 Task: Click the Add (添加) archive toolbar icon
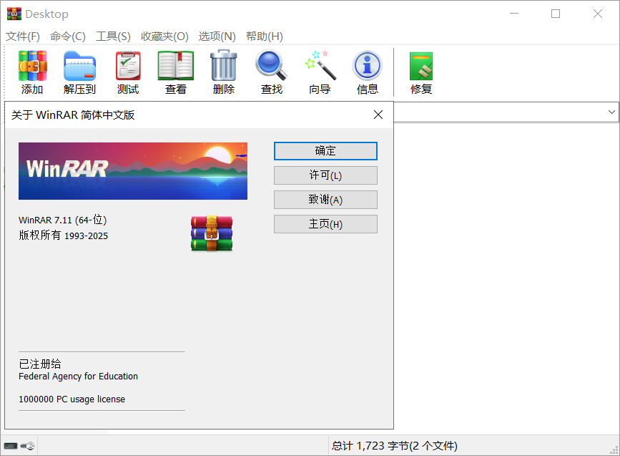coord(32,66)
